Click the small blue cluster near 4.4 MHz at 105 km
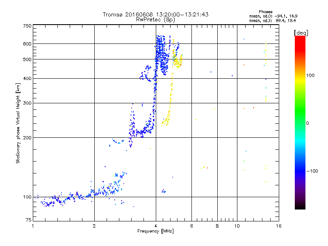This screenshot has height=246, width=328. [x=164, y=191]
